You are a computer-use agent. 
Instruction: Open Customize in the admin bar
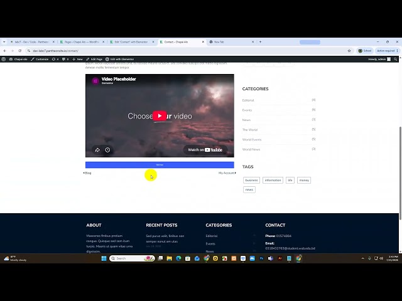pyautogui.click(x=40, y=59)
